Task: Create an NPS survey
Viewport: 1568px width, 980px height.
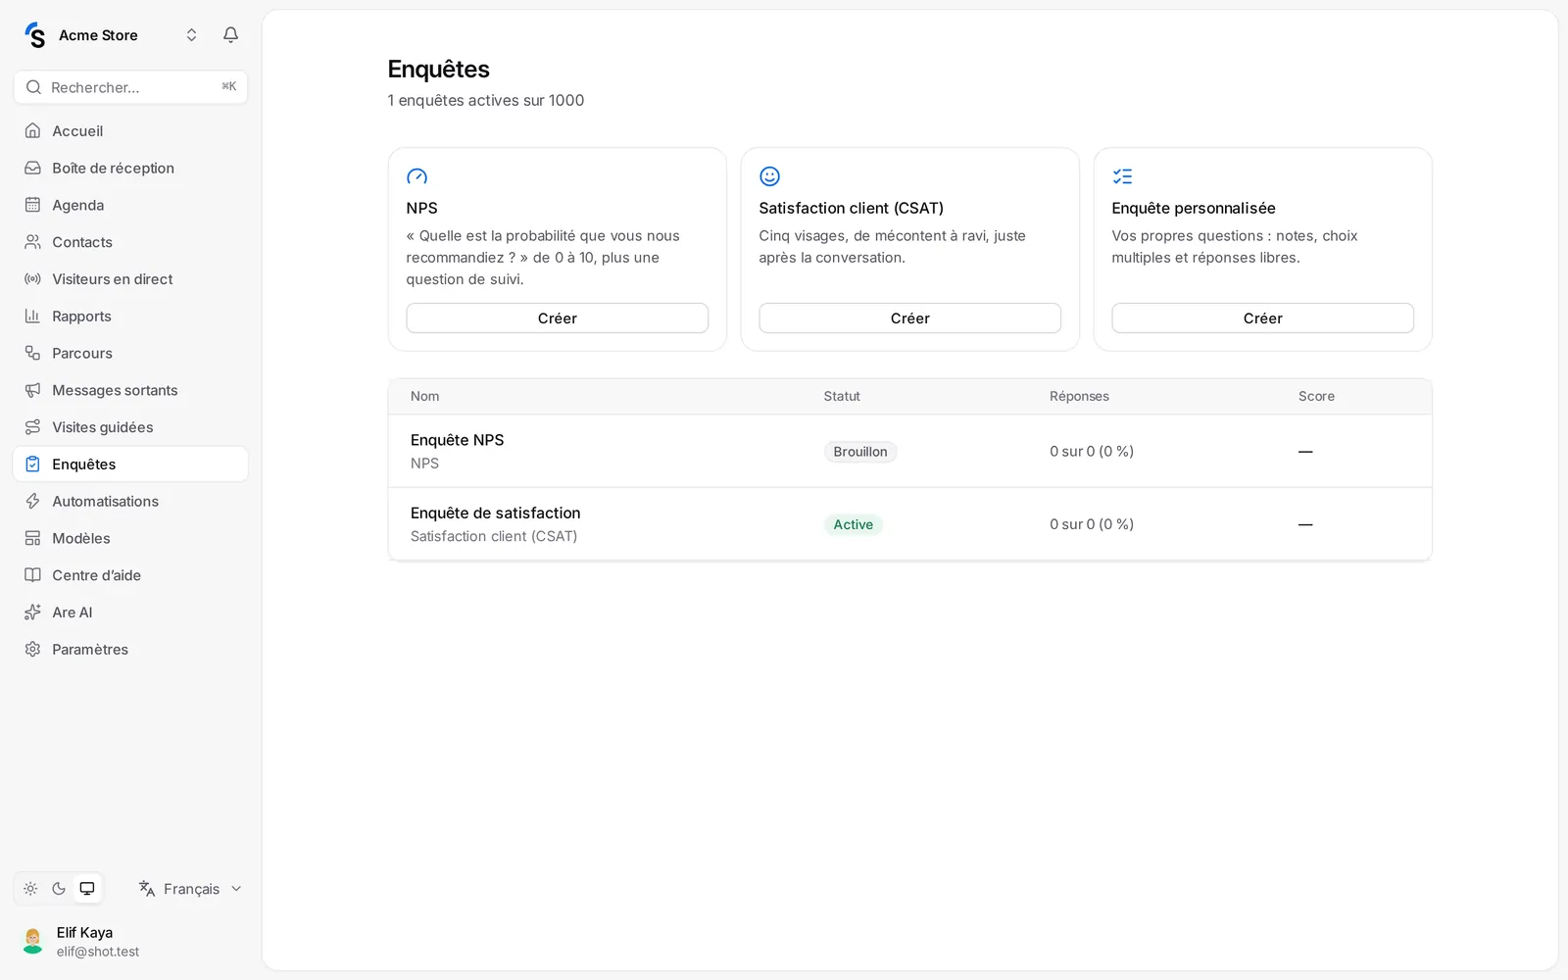Action: pyautogui.click(x=557, y=318)
